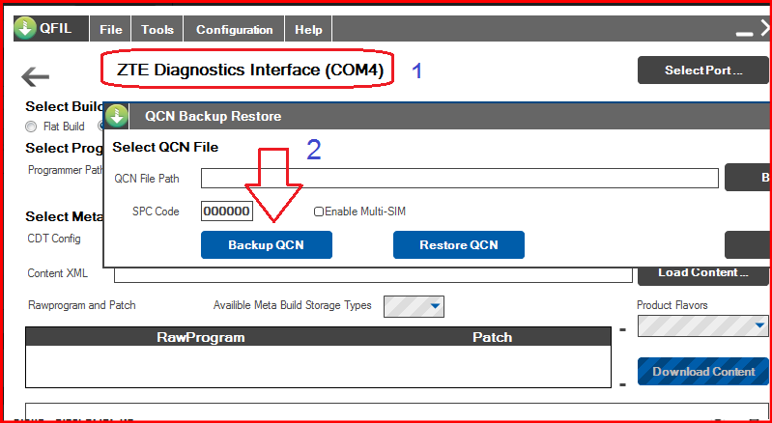Open the Help menu
The height and width of the screenshot is (423, 772).
pyautogui.click(x=308, y=30)
